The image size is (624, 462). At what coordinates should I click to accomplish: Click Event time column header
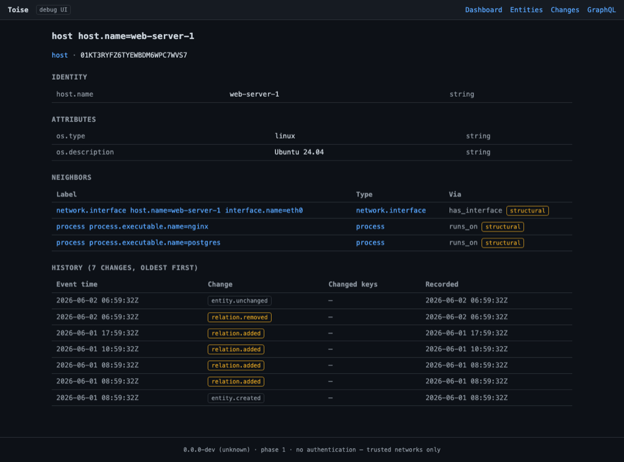click(77, 284)
